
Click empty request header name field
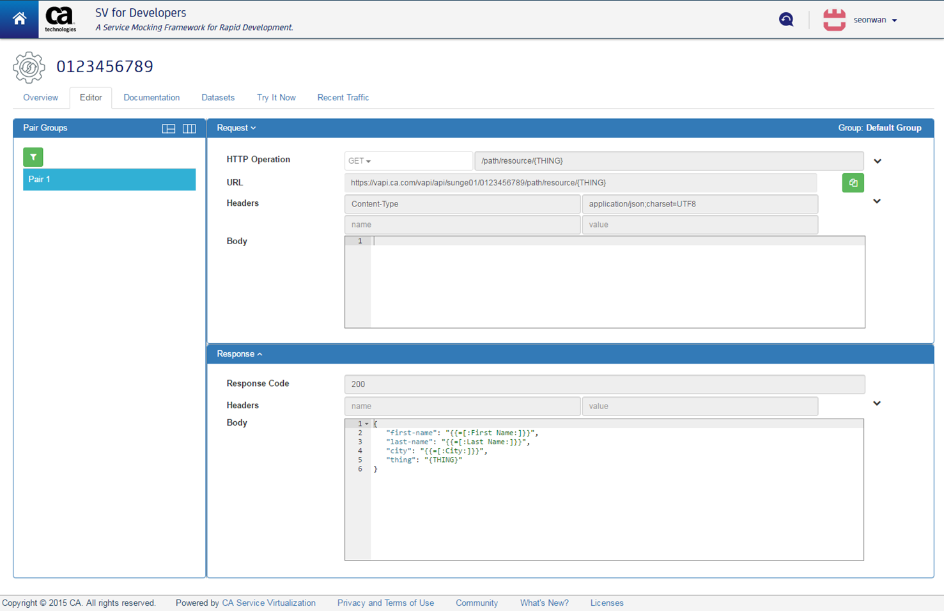click(462, 225)
